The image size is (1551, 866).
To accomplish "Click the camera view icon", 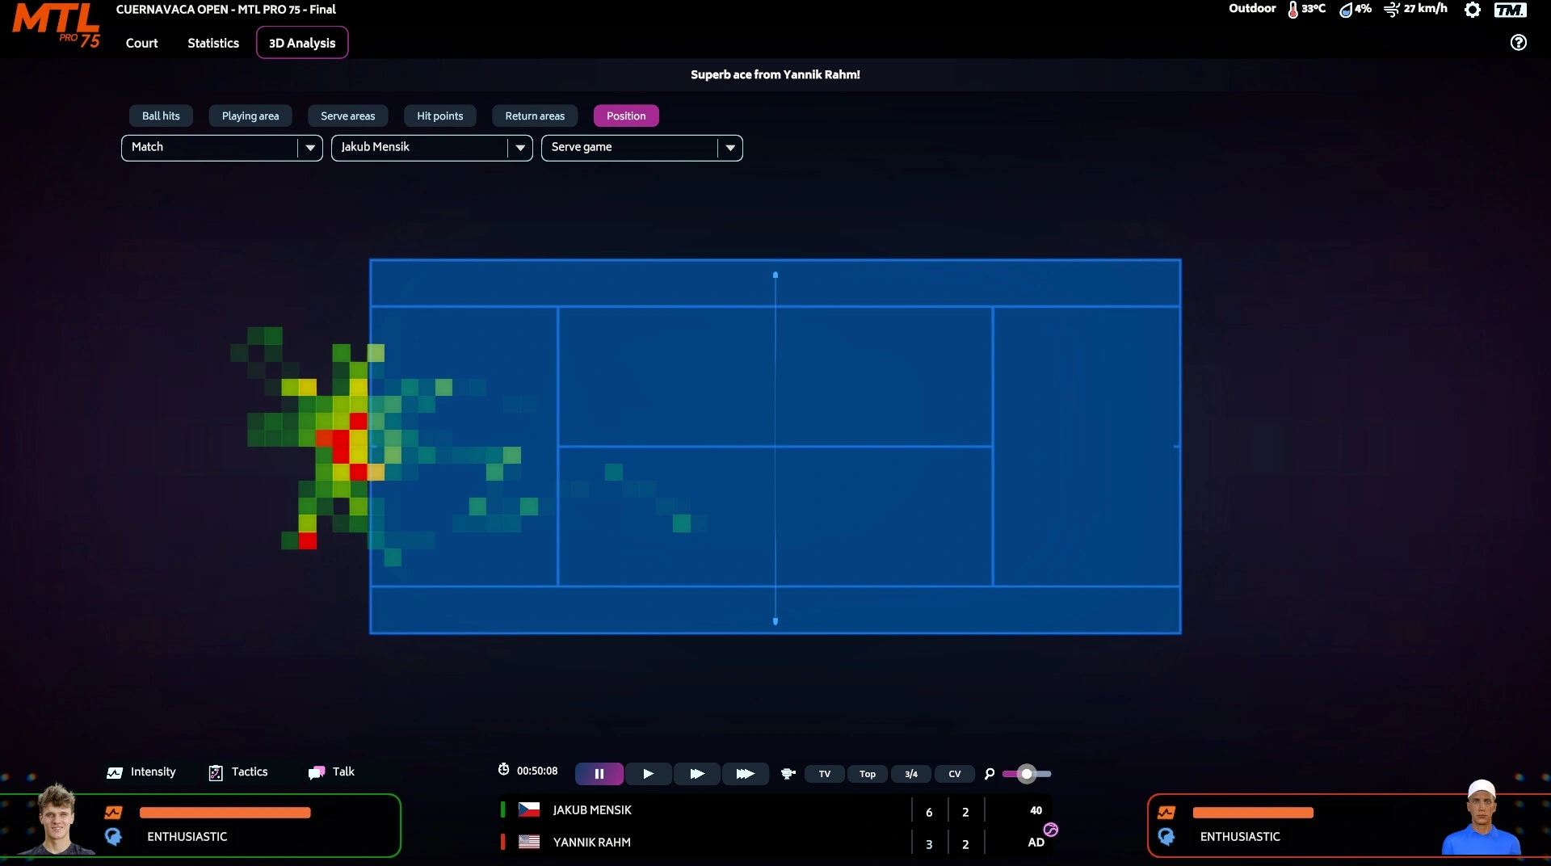I will pos(788,774).
